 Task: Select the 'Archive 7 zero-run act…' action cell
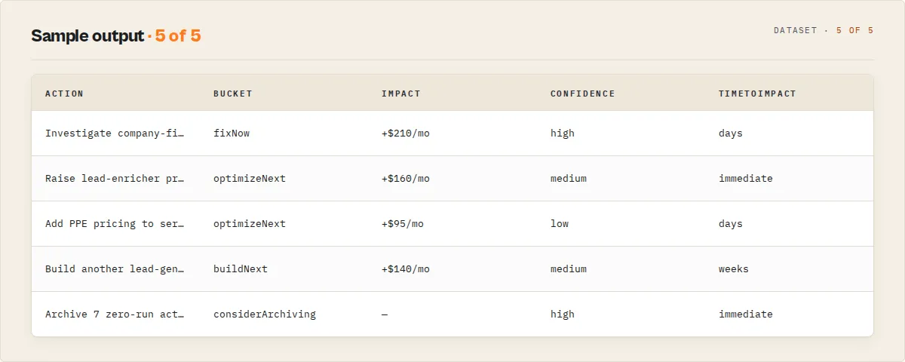(115, 314)
